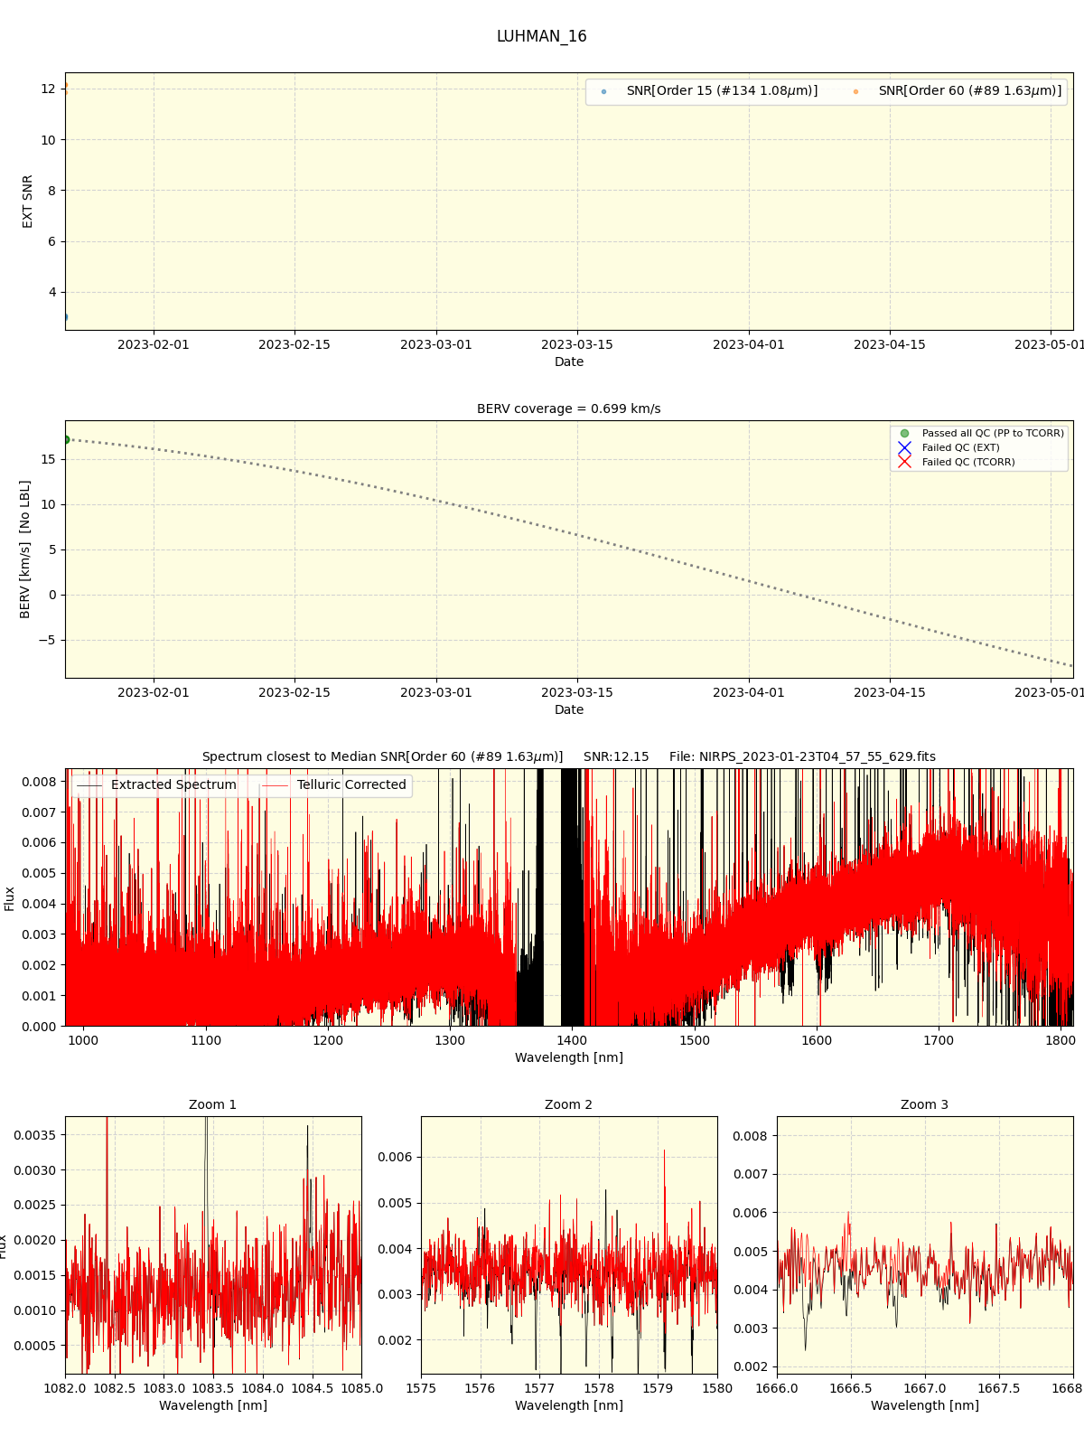Click the 2023-02-15 tick label in SNR plot

[294, 344]
